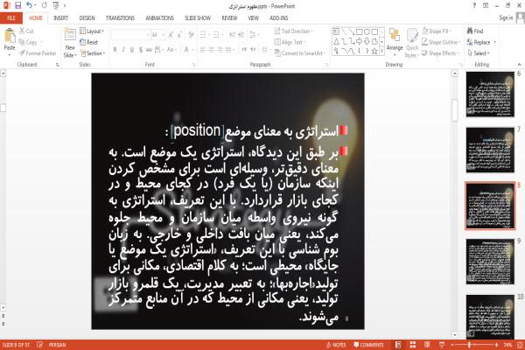
Task: Select the rectangle shape in shapes gallery
Action: pos(360,31)
